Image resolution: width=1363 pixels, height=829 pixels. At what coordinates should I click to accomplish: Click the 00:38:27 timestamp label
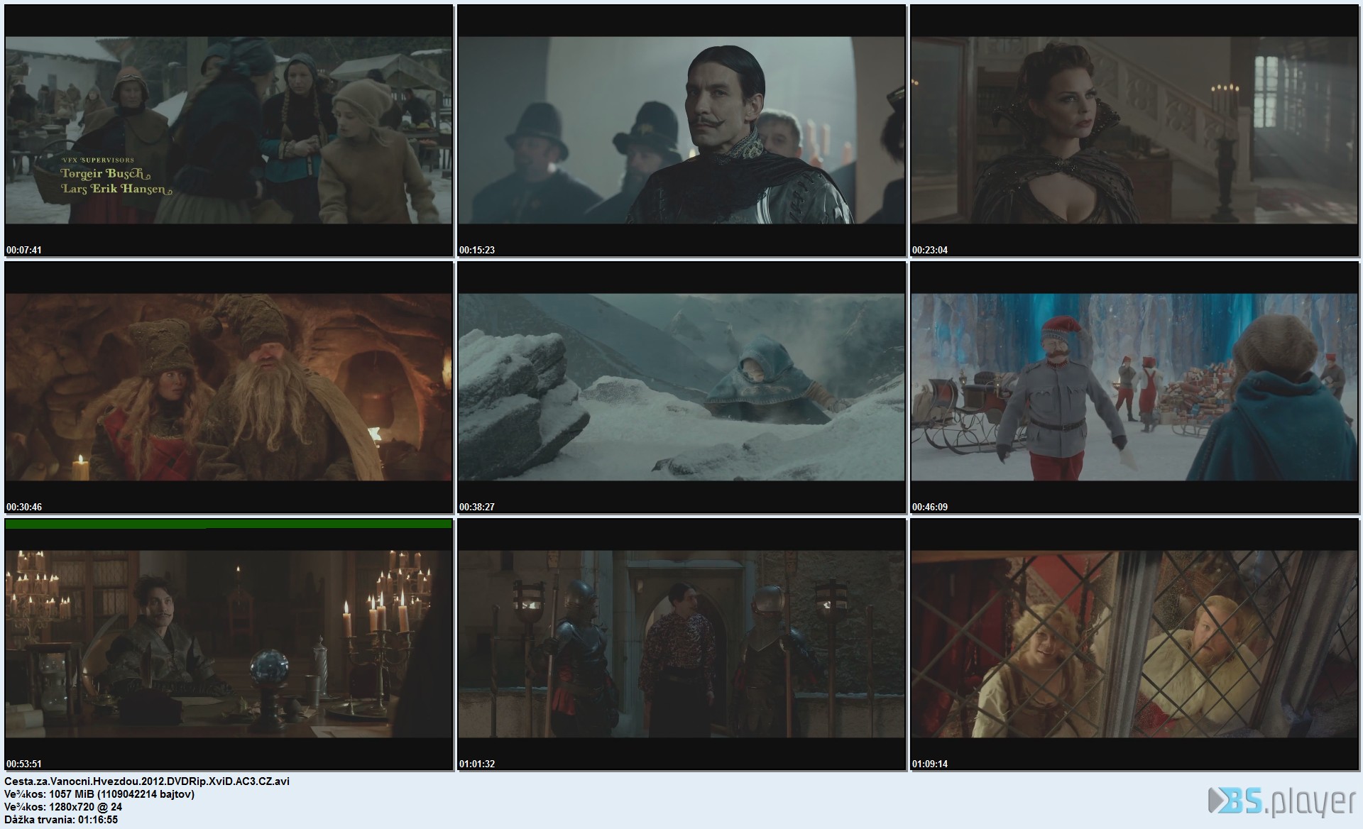coord(477,507)
